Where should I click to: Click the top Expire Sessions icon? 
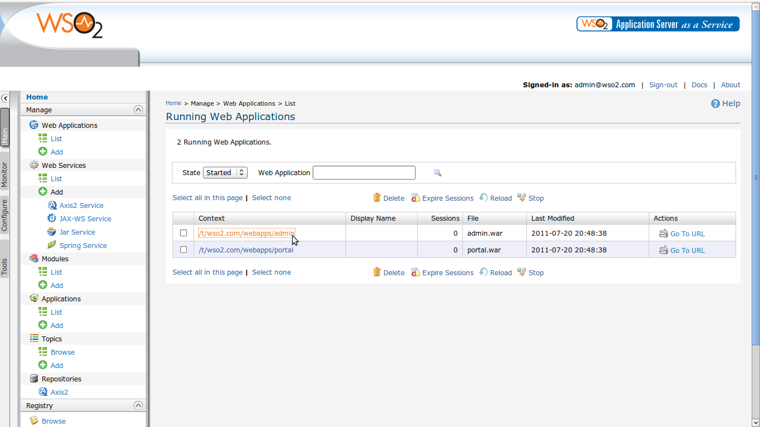416,198
